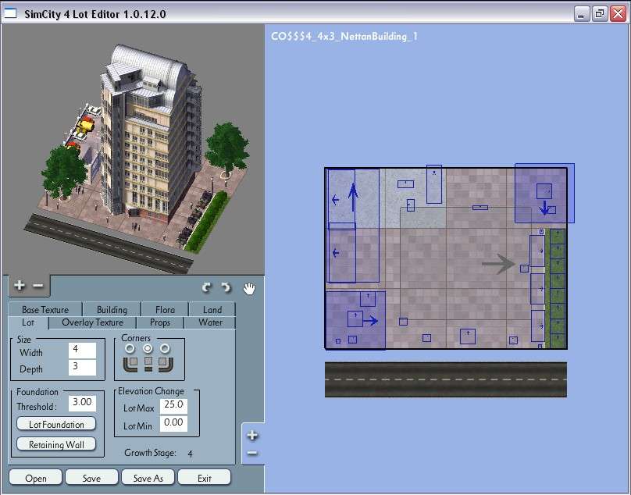631x495 pixels.
Task: Zoom out the 3D preview with minus
Action: pyautogui.click(x=37, y=285)
